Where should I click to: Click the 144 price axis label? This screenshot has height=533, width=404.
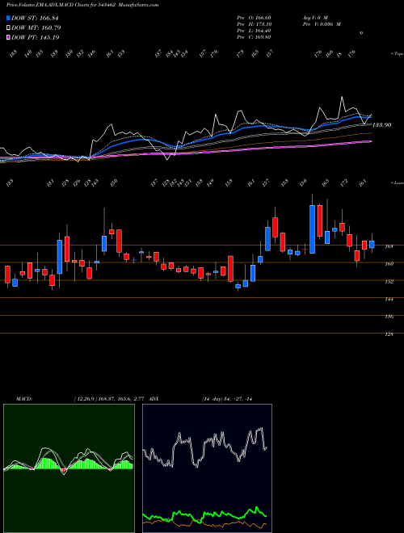click(x=389, y=300)
